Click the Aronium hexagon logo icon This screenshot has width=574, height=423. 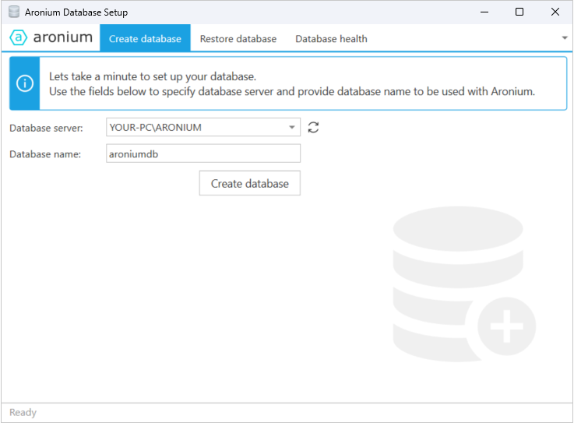pos(18,37)
